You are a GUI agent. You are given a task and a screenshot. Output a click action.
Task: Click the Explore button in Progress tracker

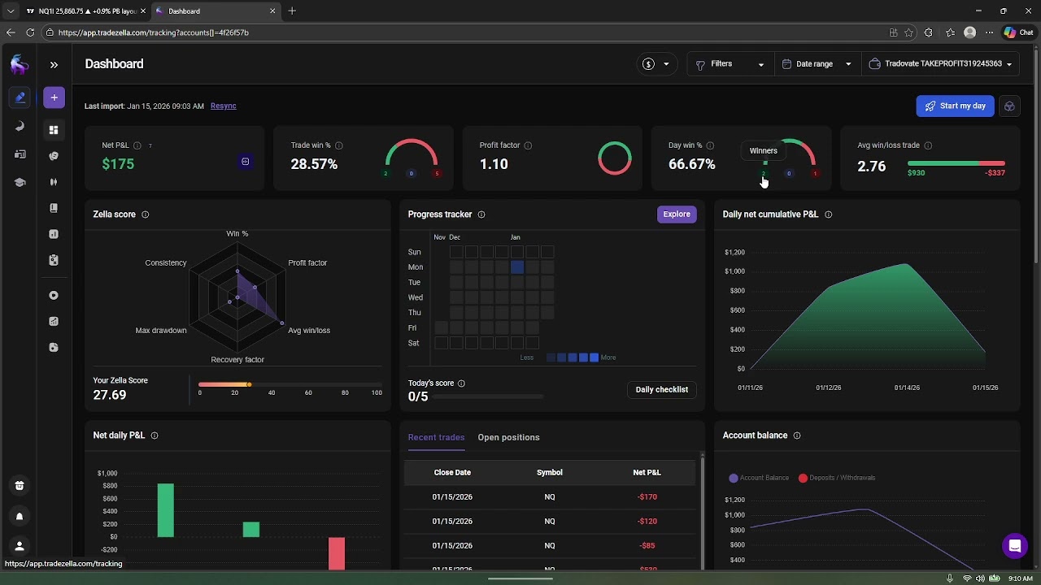pos(677,214)
